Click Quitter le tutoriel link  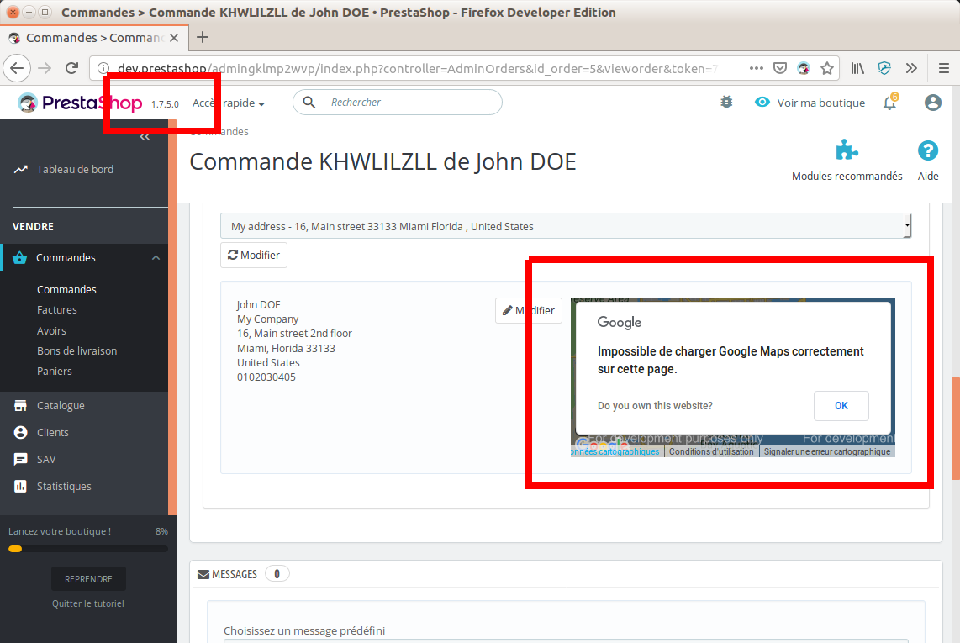point(88,603)
